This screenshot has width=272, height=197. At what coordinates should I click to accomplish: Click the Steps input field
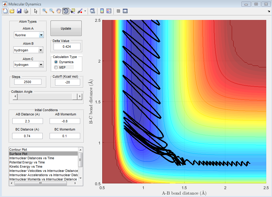pyautogui.click(x=27, y=82)
